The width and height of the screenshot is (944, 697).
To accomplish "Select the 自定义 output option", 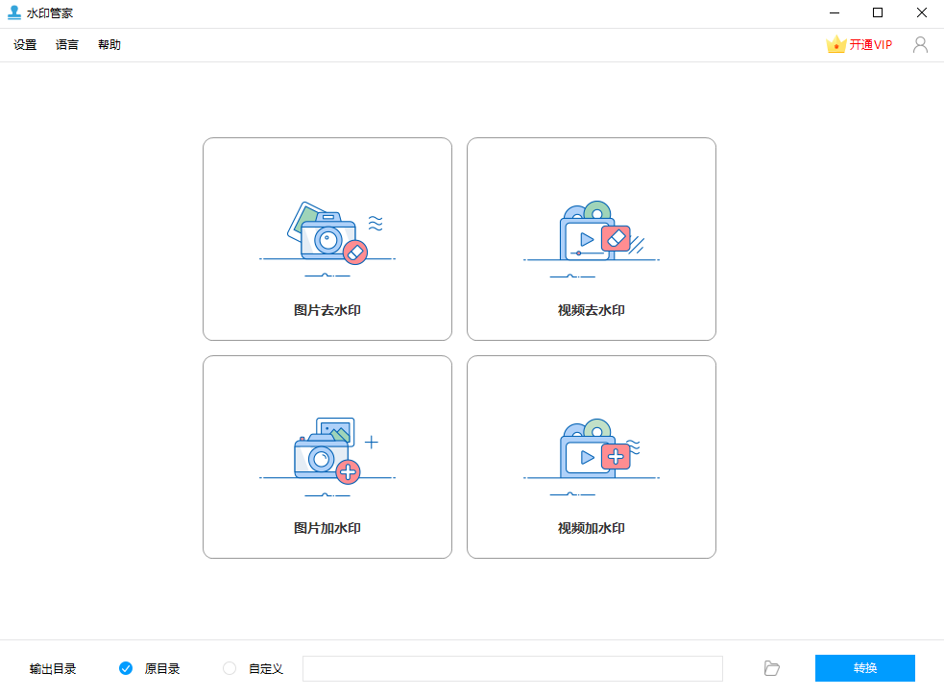I will click(x=230, y=668).
